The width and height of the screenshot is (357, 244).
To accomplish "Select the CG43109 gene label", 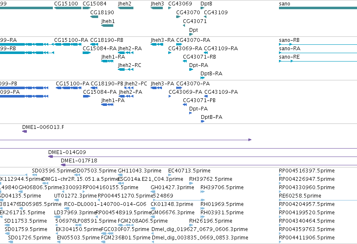I will 216,13.
